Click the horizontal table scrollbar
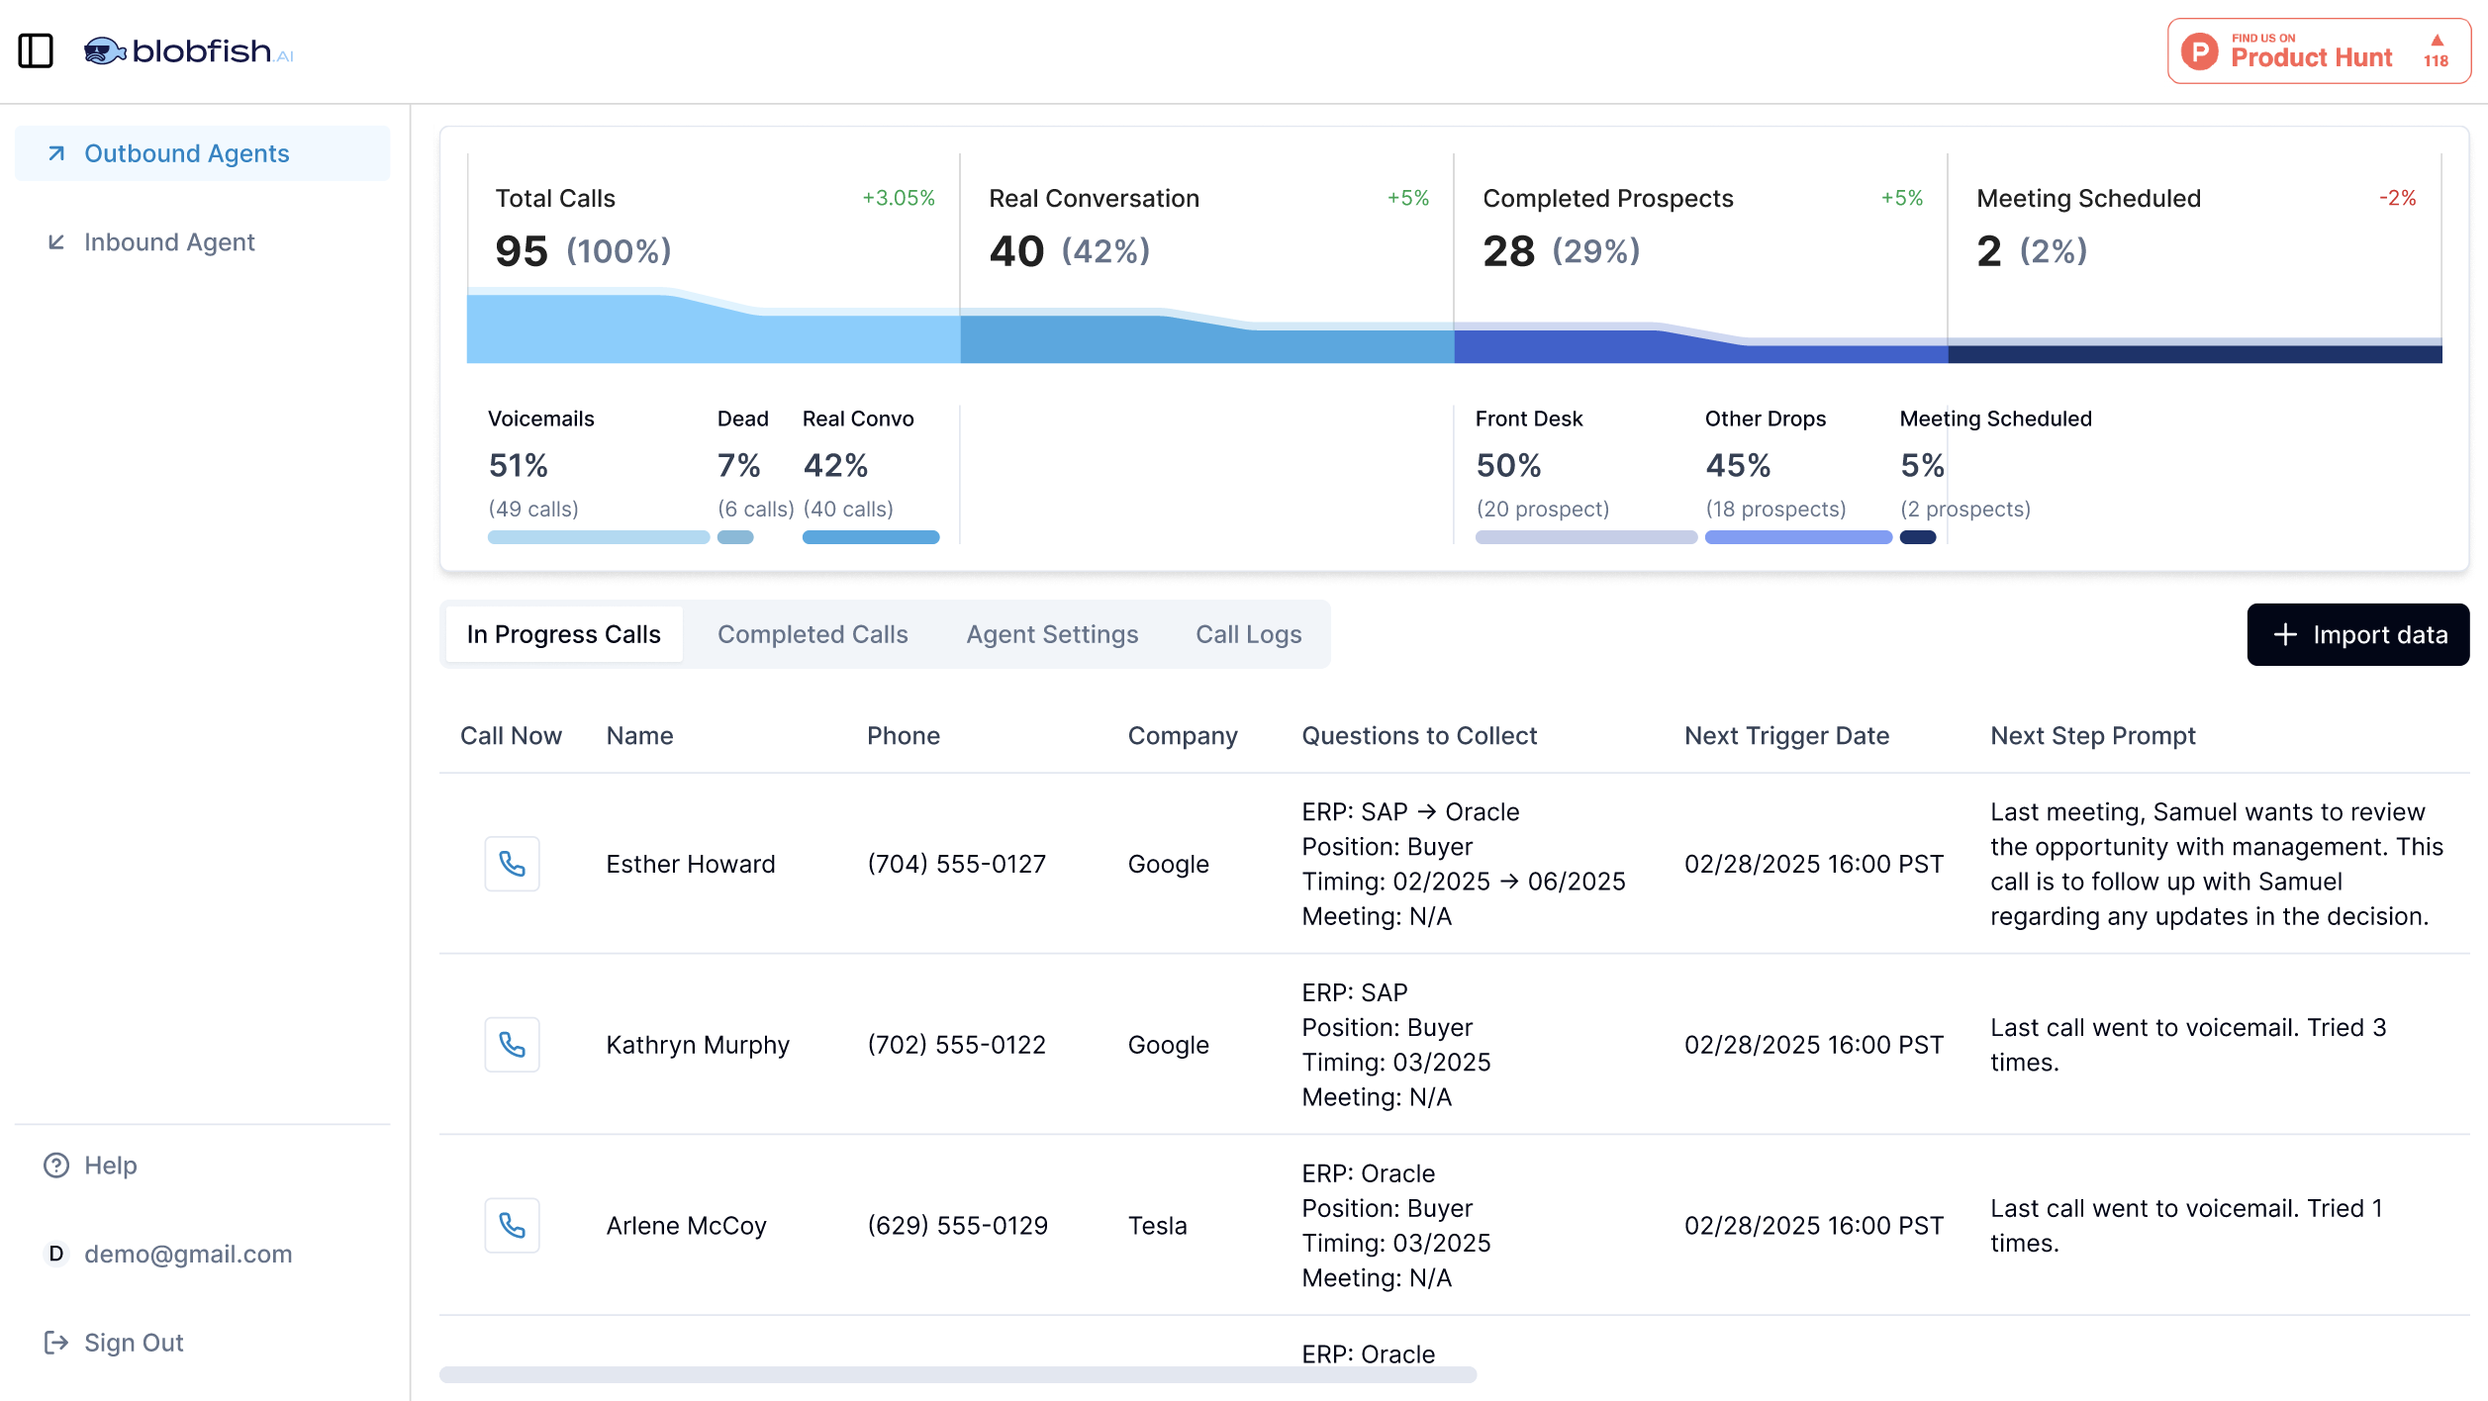The width and height of the screenshot is (2488, 1401). tap(957, 1375)
